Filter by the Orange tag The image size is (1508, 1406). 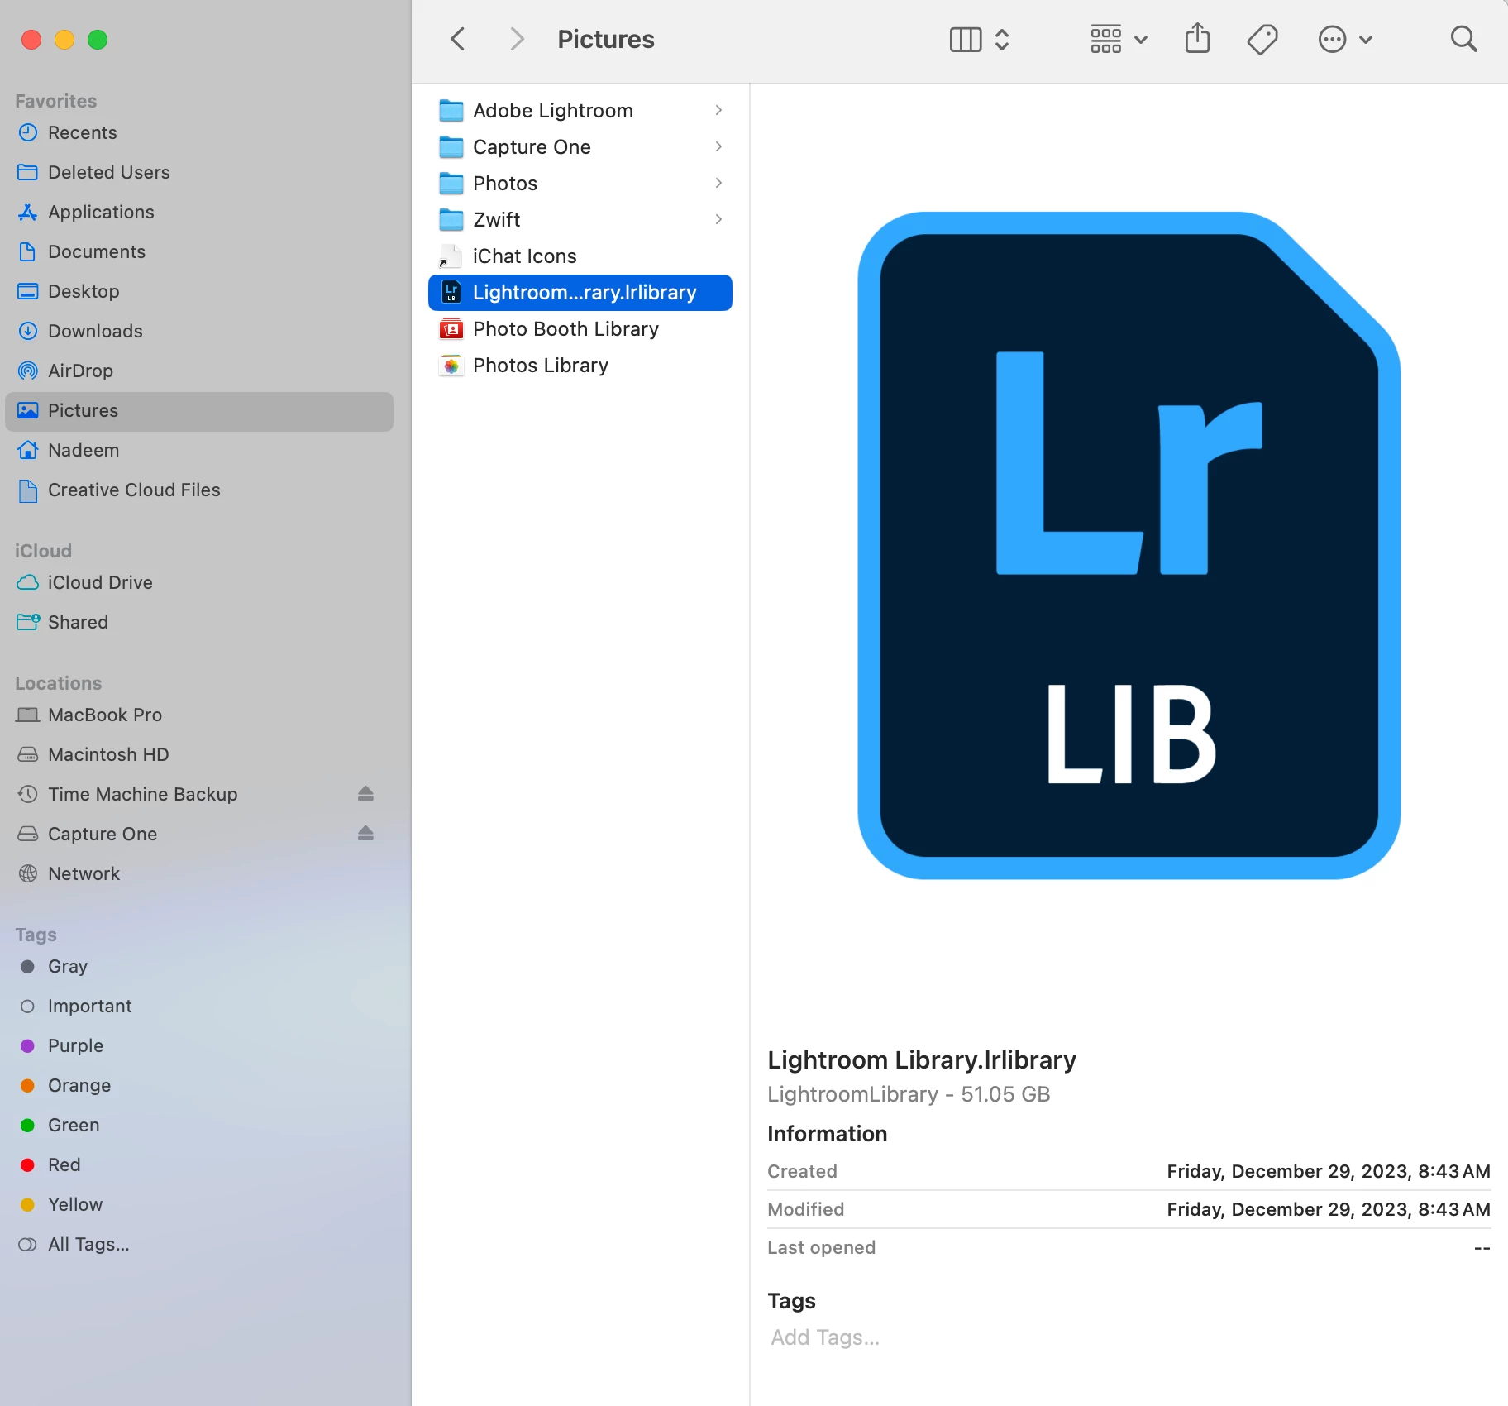pos(198,1085)
